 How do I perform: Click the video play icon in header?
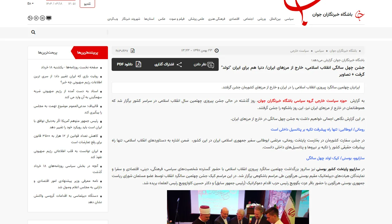(36, 18)
